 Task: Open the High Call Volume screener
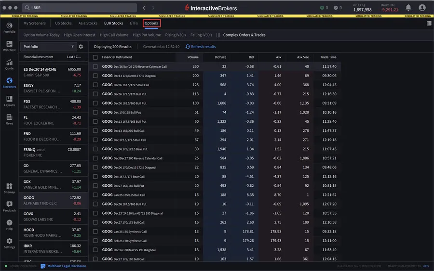click(x=114, y=35)
